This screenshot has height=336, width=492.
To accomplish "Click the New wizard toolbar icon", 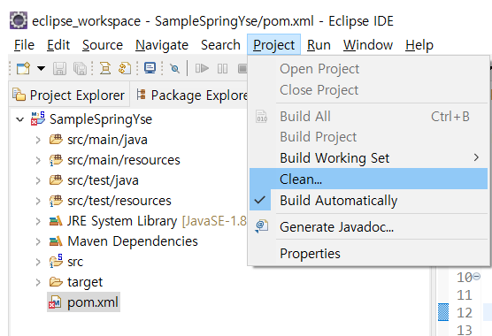I will 24,68.
